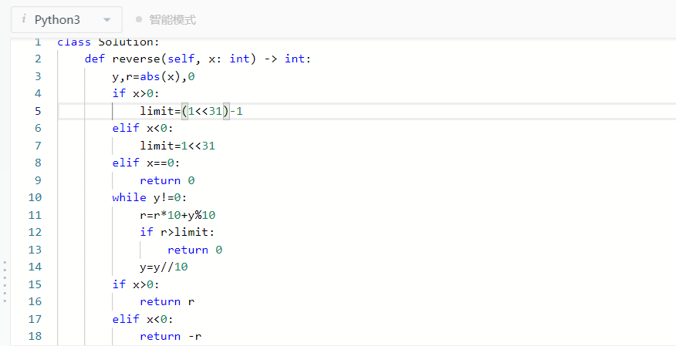Click 'return r' on line 16
This screenshot has height=346, width=676.
point(167,301)
